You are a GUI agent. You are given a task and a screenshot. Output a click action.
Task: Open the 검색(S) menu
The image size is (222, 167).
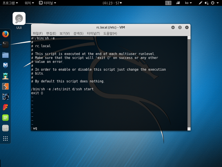(79, 33)
